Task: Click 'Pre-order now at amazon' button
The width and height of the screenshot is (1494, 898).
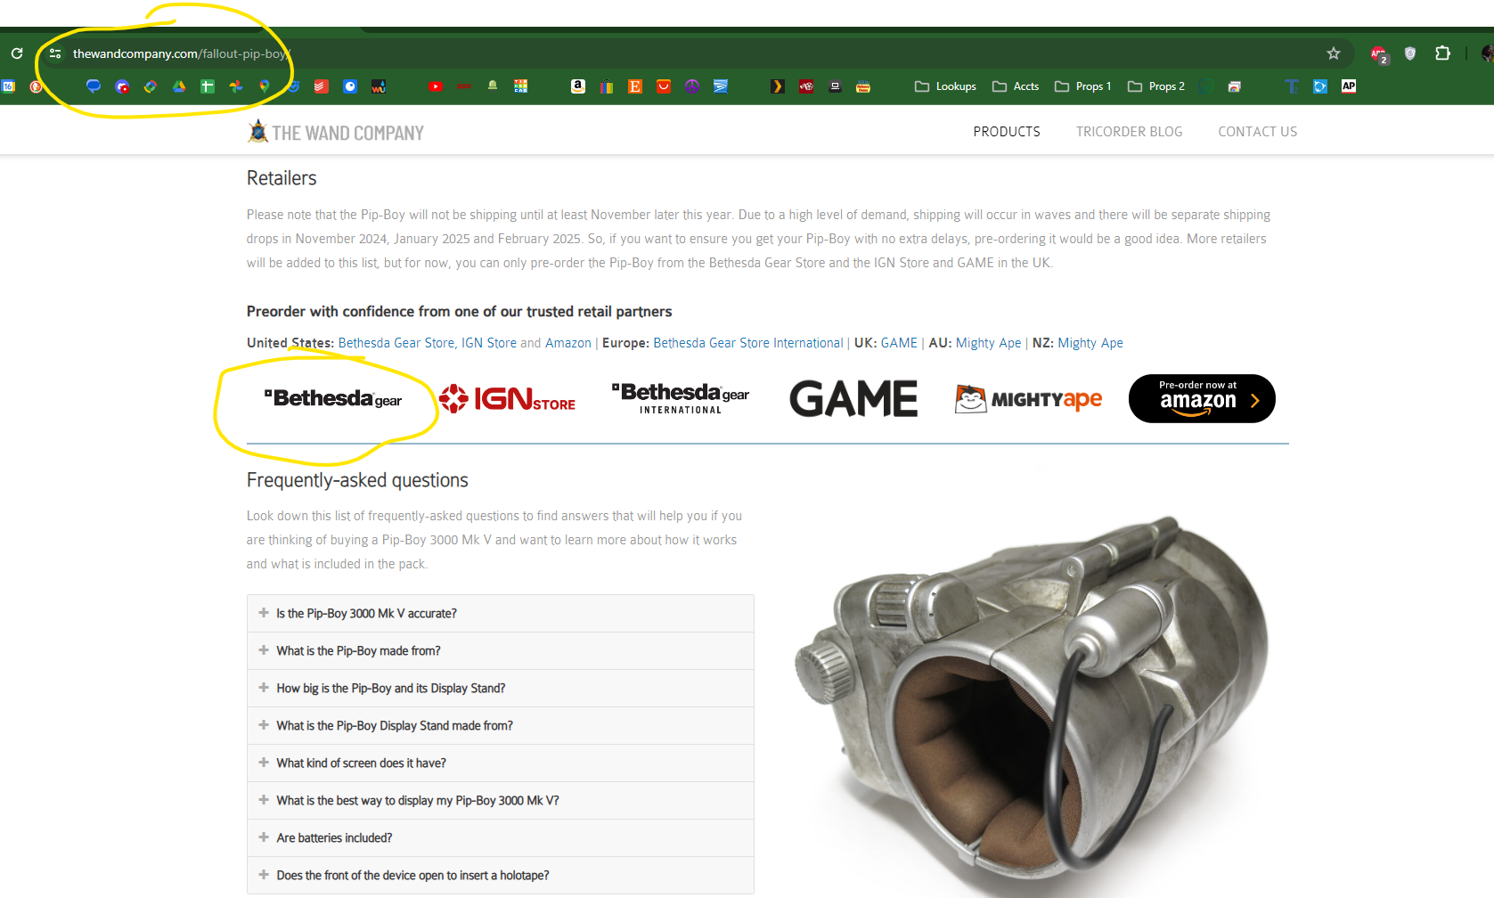Action: click(x=1202, y=398)
